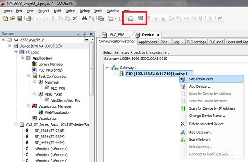248x162 pixels.
Task: Click the Cut scissors icon
Action: pos(53,18)
